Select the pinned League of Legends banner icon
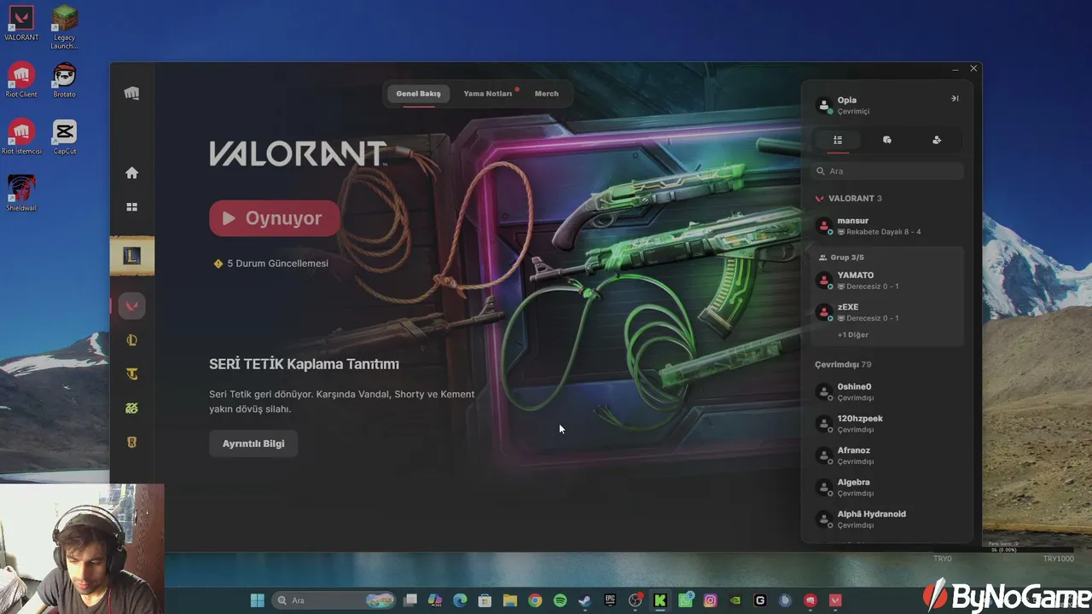The width and height of the screenshot is (1092, 614). [x=132, y=256]
